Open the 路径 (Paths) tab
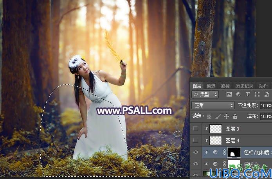The image size is (272, 179). click(x=225, y=86)
